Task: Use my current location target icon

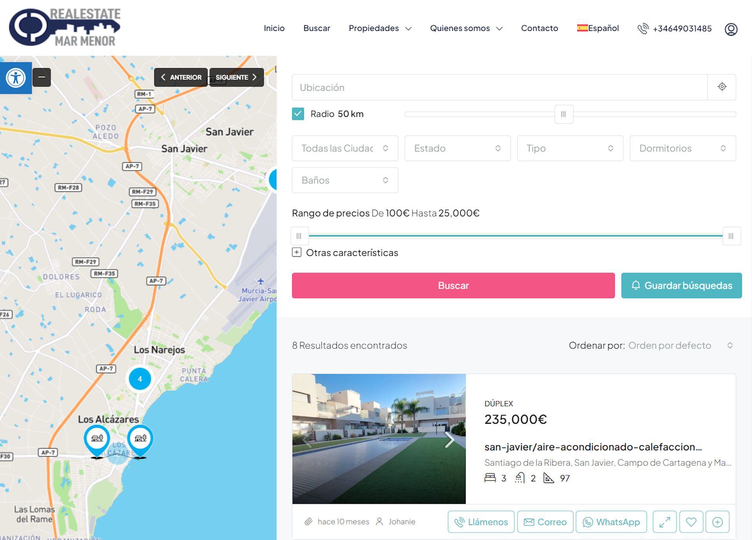Action: click(722, 87)
